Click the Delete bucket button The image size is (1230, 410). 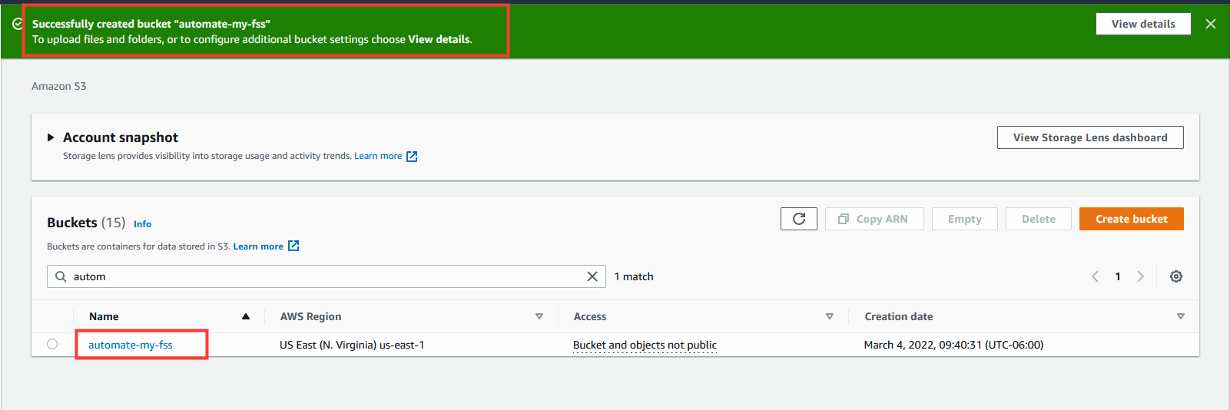tap(1039, 219)
